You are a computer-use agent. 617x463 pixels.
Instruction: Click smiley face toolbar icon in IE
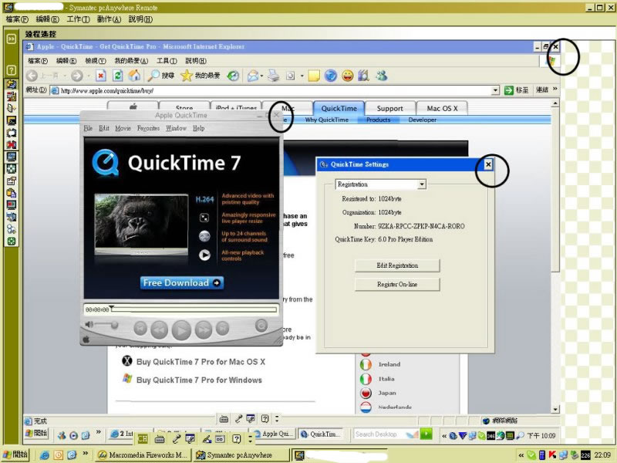point(348,76)
